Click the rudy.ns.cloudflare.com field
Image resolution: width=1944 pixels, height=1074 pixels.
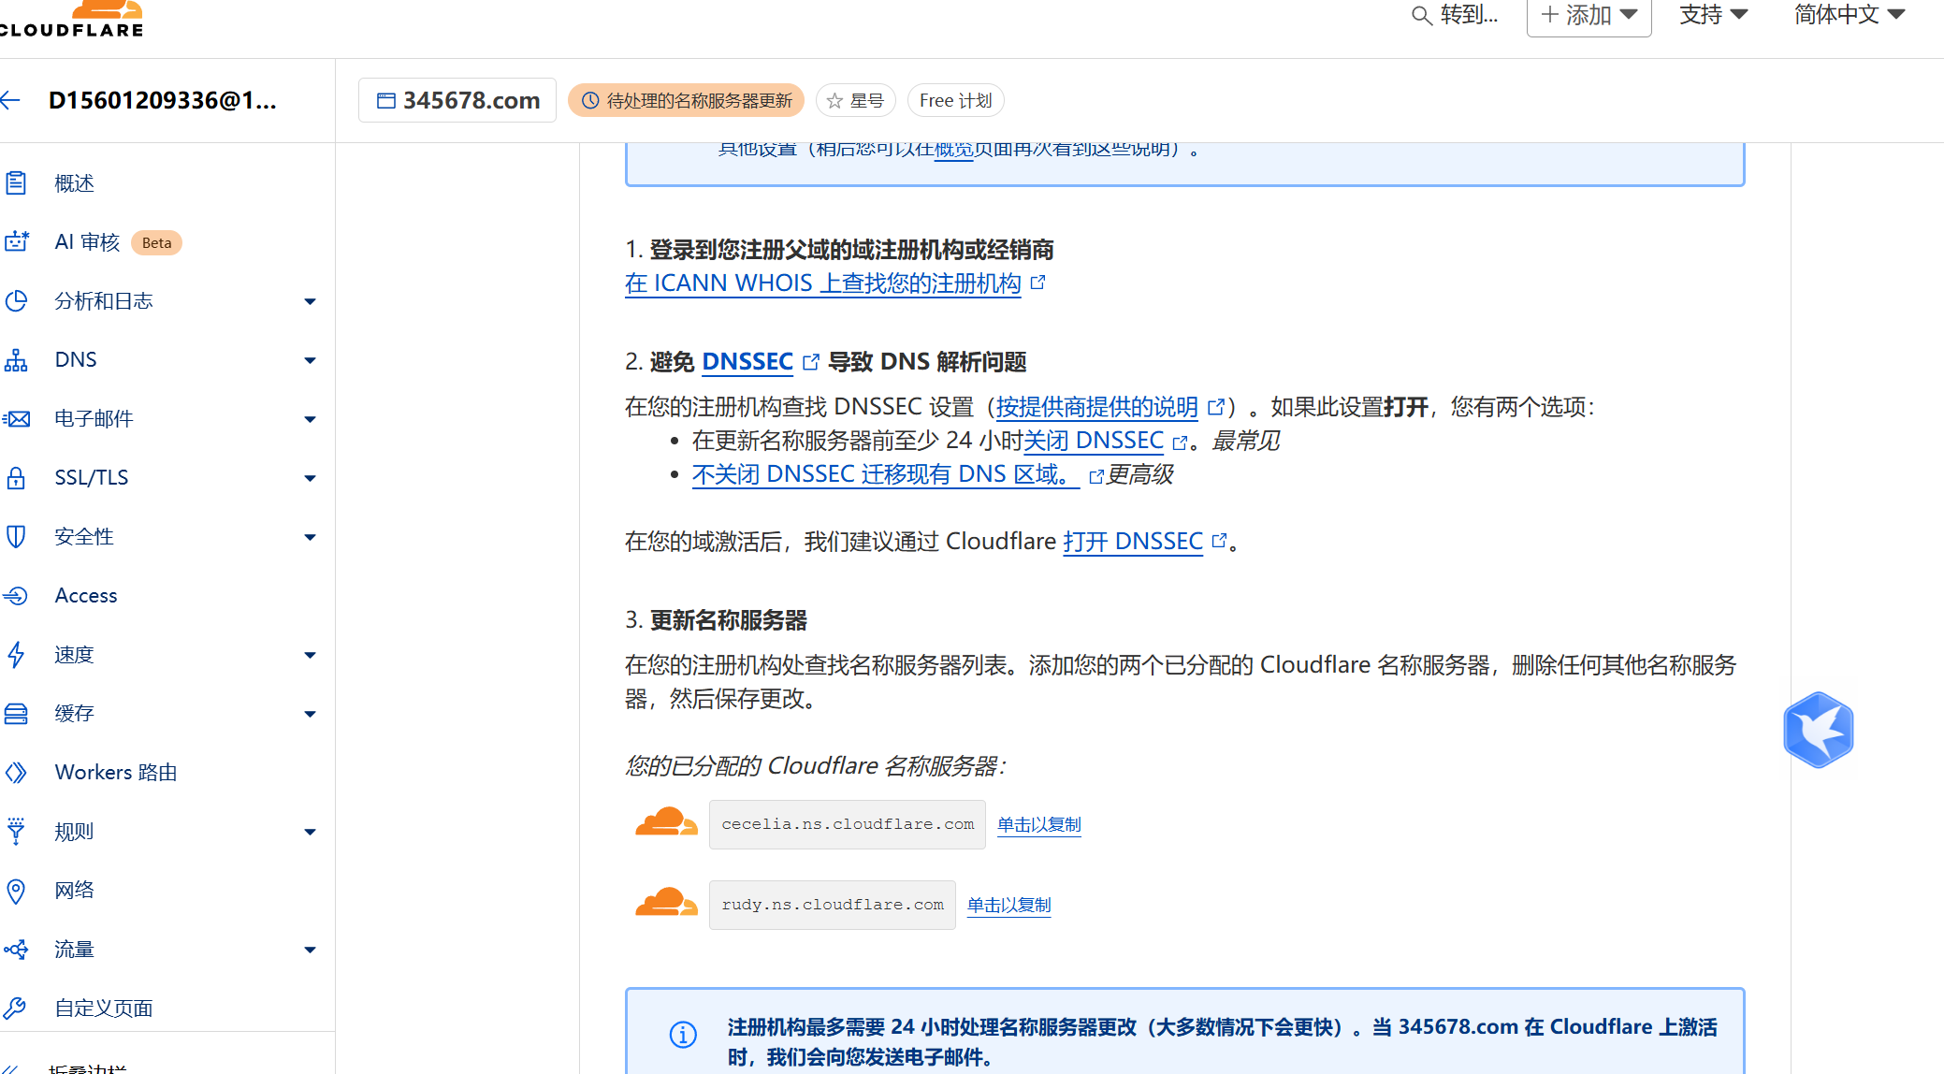coord(833,905)
